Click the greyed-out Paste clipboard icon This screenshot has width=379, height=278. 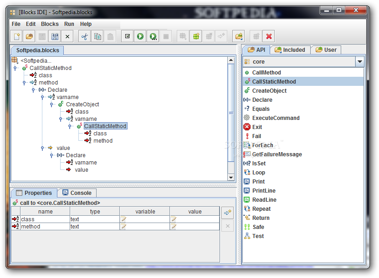click(x=110, y=36)
